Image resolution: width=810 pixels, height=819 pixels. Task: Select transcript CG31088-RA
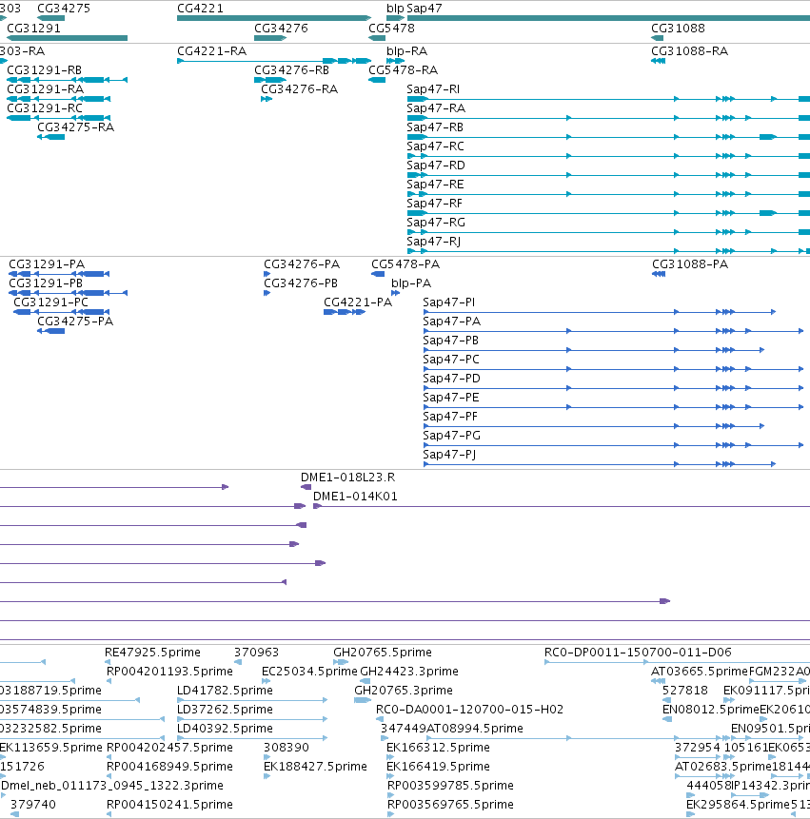pos(689,51)
